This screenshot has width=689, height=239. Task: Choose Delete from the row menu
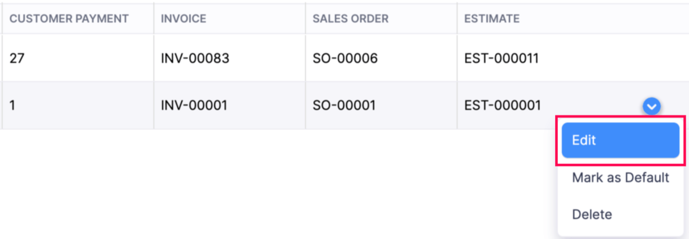pos(592,215)
